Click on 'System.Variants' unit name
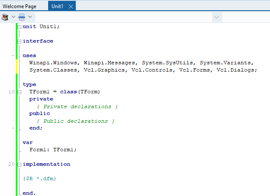 pos(225,63)
